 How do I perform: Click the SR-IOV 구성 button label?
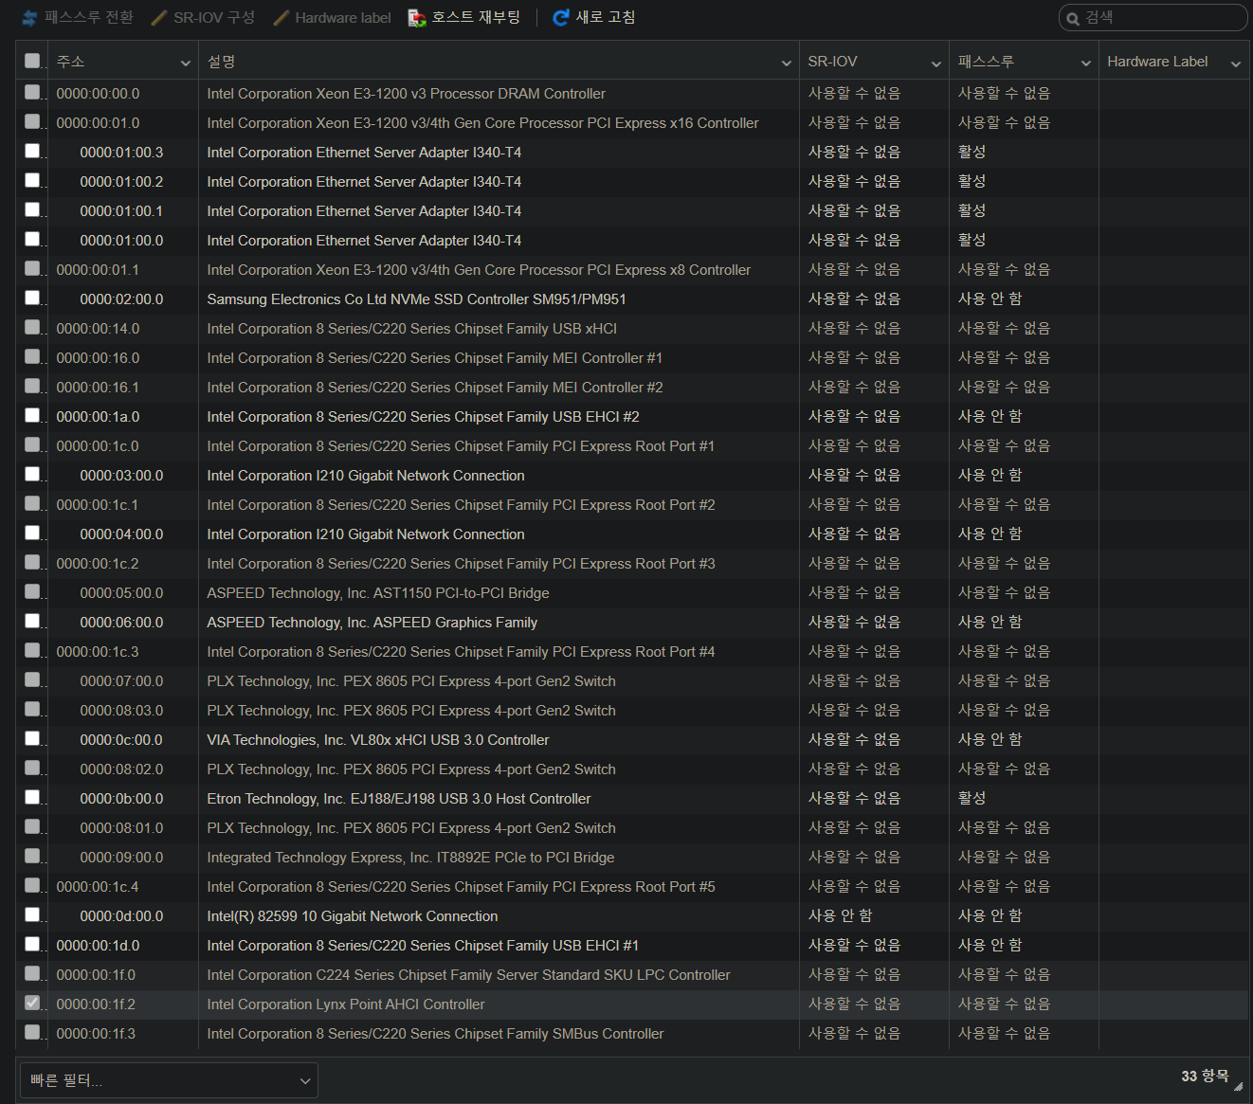[214, 18]
